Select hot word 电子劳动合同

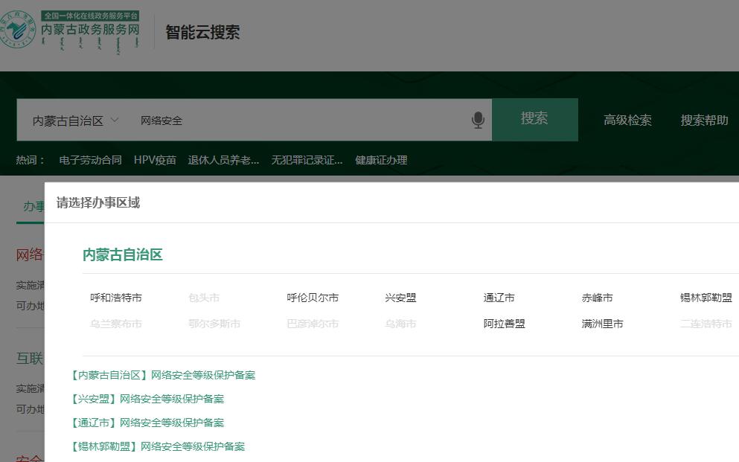click(x=90, y=160)
